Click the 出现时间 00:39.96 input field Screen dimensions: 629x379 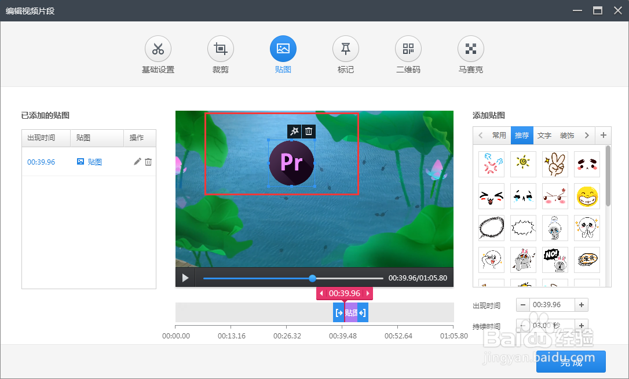(x=552, y=305)
